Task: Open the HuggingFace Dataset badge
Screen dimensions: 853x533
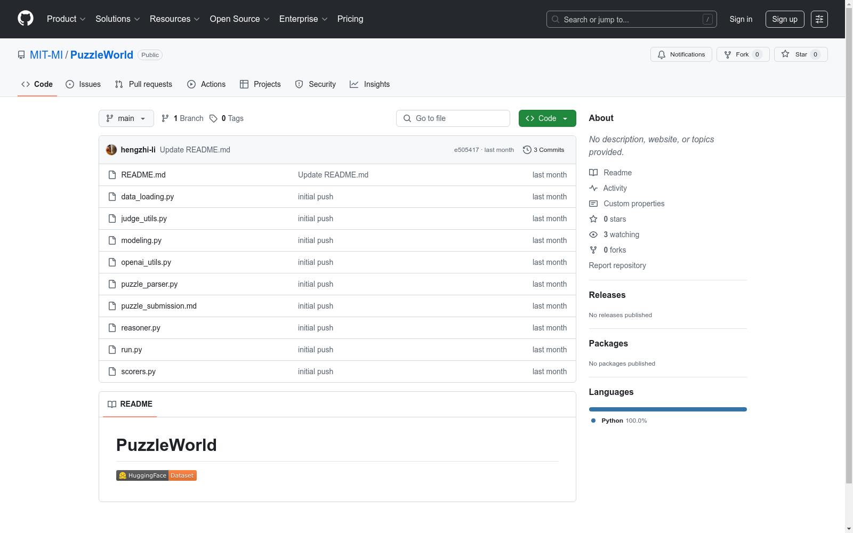Action: point(156,475)
